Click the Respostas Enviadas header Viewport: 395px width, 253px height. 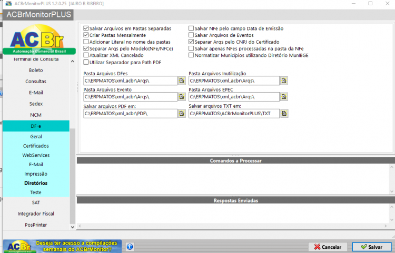pos(236,200)
